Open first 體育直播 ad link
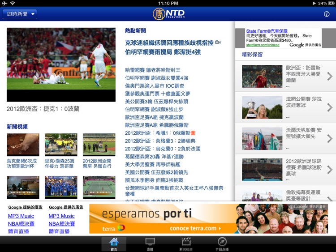 click(x=18, y=231)
